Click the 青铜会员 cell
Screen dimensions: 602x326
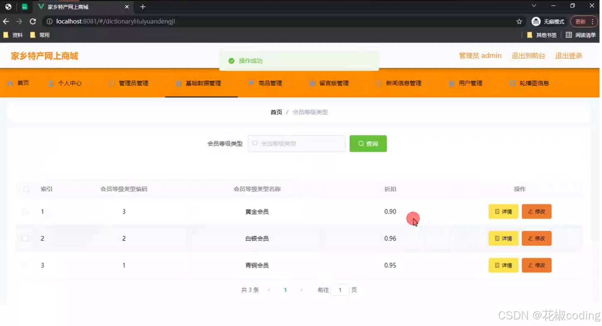(x=257, y=266)
